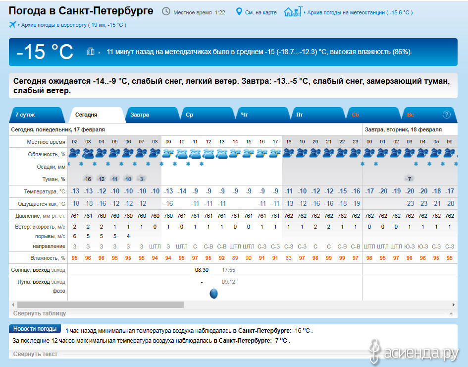Click the weather station house icon

[x=293, y=12]
